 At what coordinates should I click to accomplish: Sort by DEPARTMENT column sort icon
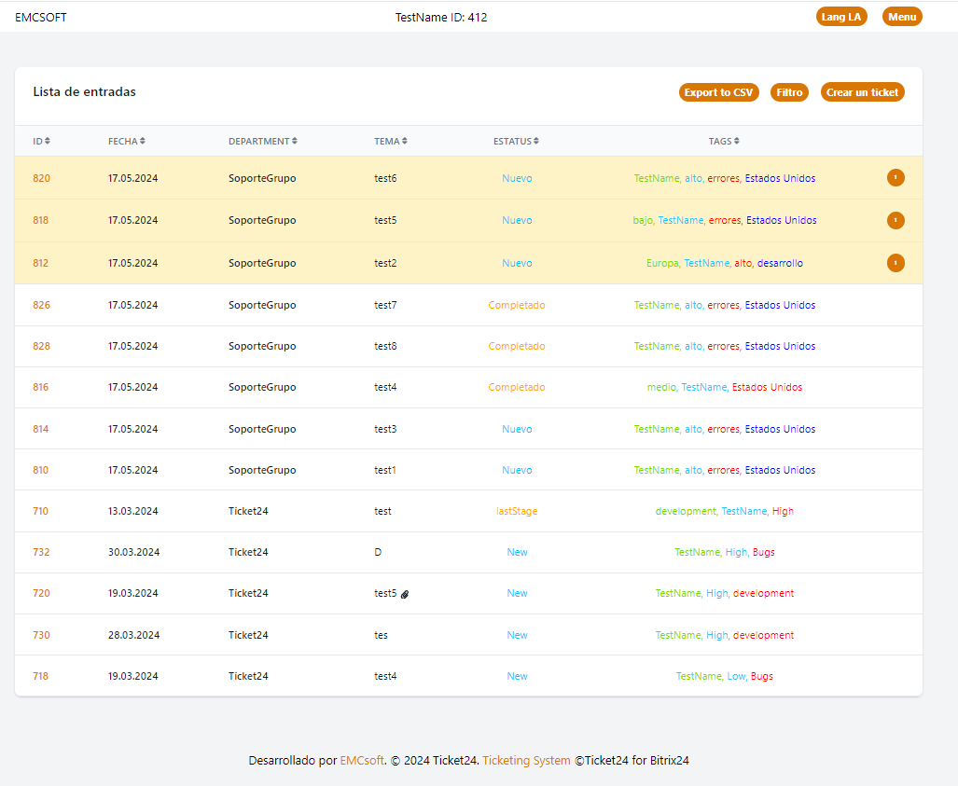(295, 142)
